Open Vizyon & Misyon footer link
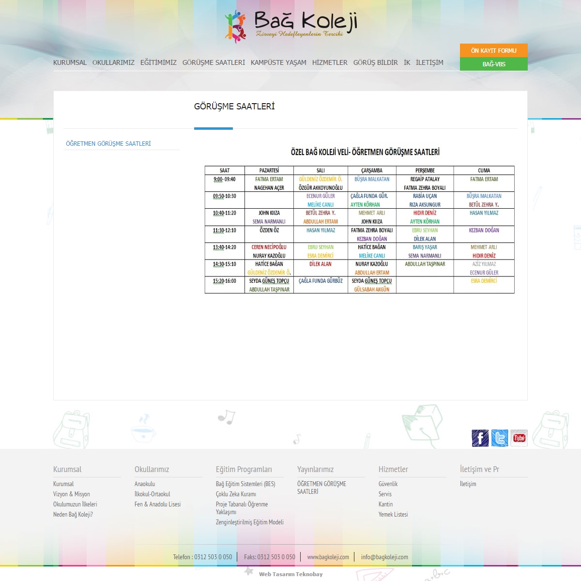 click(72, 494)
